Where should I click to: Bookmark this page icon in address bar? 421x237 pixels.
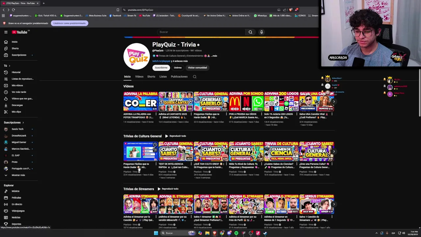(118, 10)
